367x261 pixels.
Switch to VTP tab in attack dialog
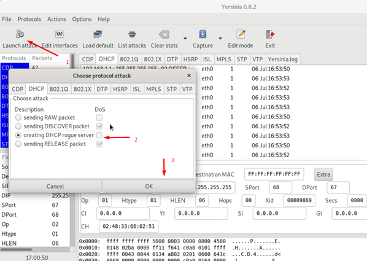click(187, 89)
